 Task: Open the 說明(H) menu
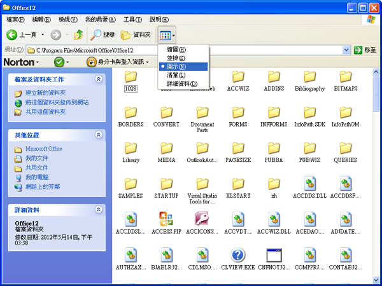(x=159, y=20)
